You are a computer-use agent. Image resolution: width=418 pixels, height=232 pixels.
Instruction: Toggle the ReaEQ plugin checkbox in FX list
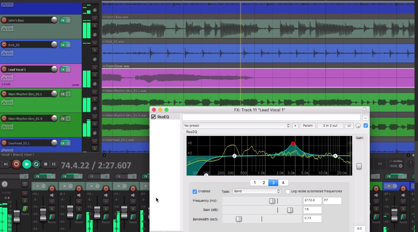click(x=154, y=117)
